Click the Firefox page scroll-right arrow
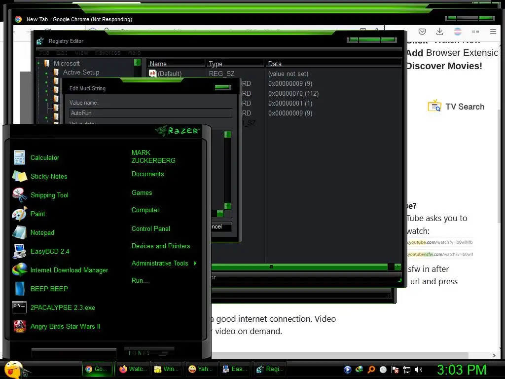Image resolution: width=505 pixels, height=379 pixels. tap(494, 355)
